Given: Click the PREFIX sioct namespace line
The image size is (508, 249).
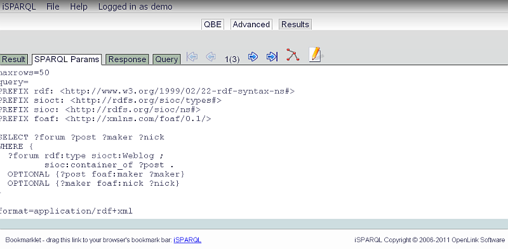Looking at the screenshot, I should [x=110, y=100].
